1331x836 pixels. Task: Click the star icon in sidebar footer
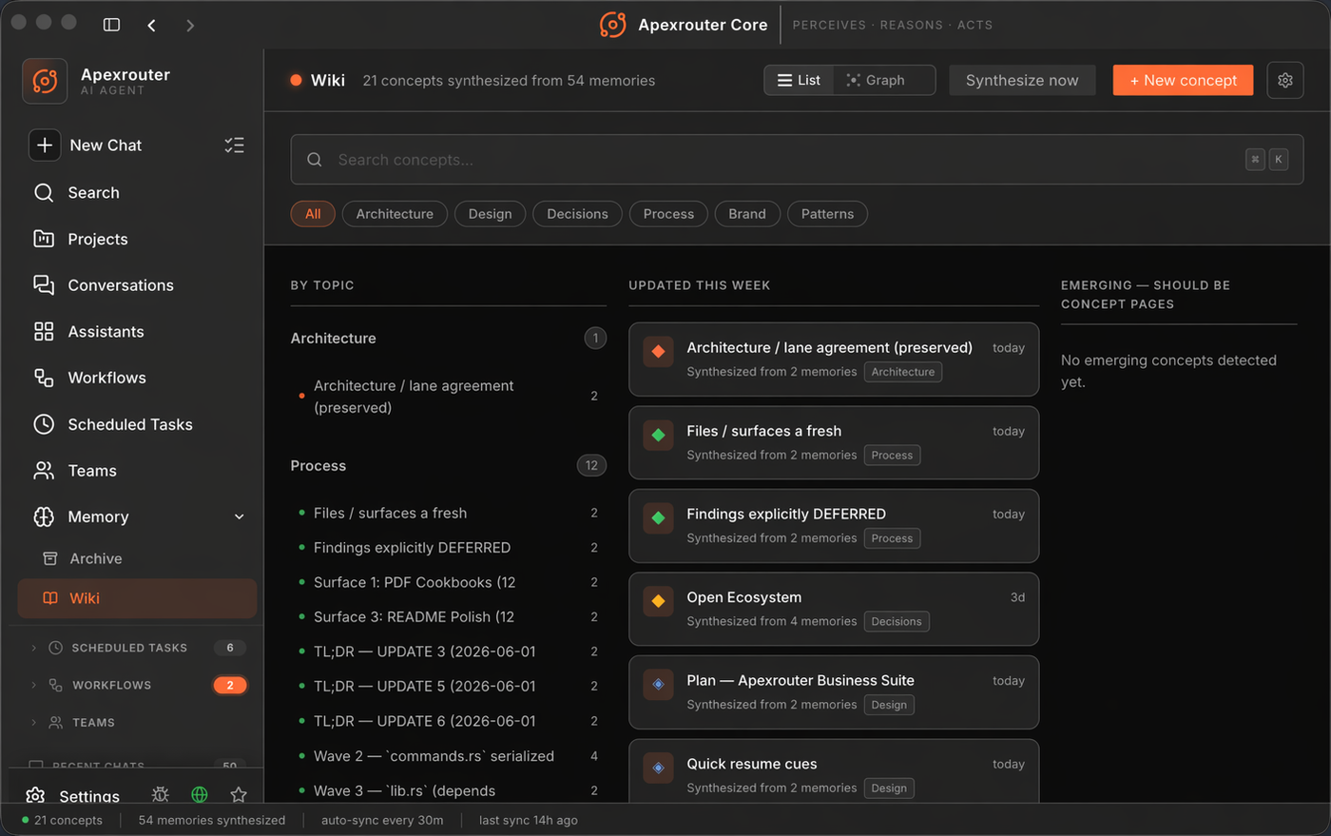(x=239, y=794)
